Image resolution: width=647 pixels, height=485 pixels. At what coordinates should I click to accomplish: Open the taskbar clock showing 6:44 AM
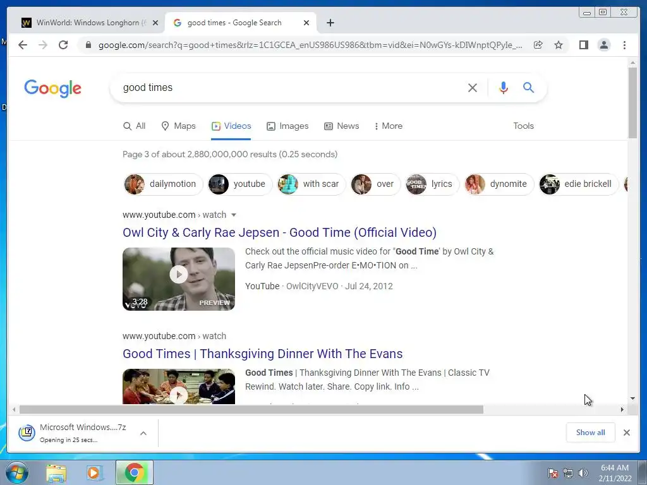point(615,473)
